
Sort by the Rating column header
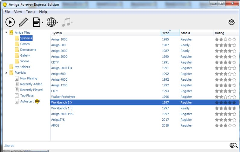point(226,33)
